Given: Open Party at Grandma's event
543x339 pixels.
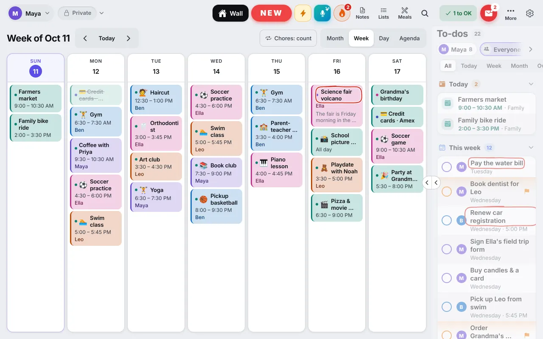Looking at the screenshot, I should coord(397,179).
